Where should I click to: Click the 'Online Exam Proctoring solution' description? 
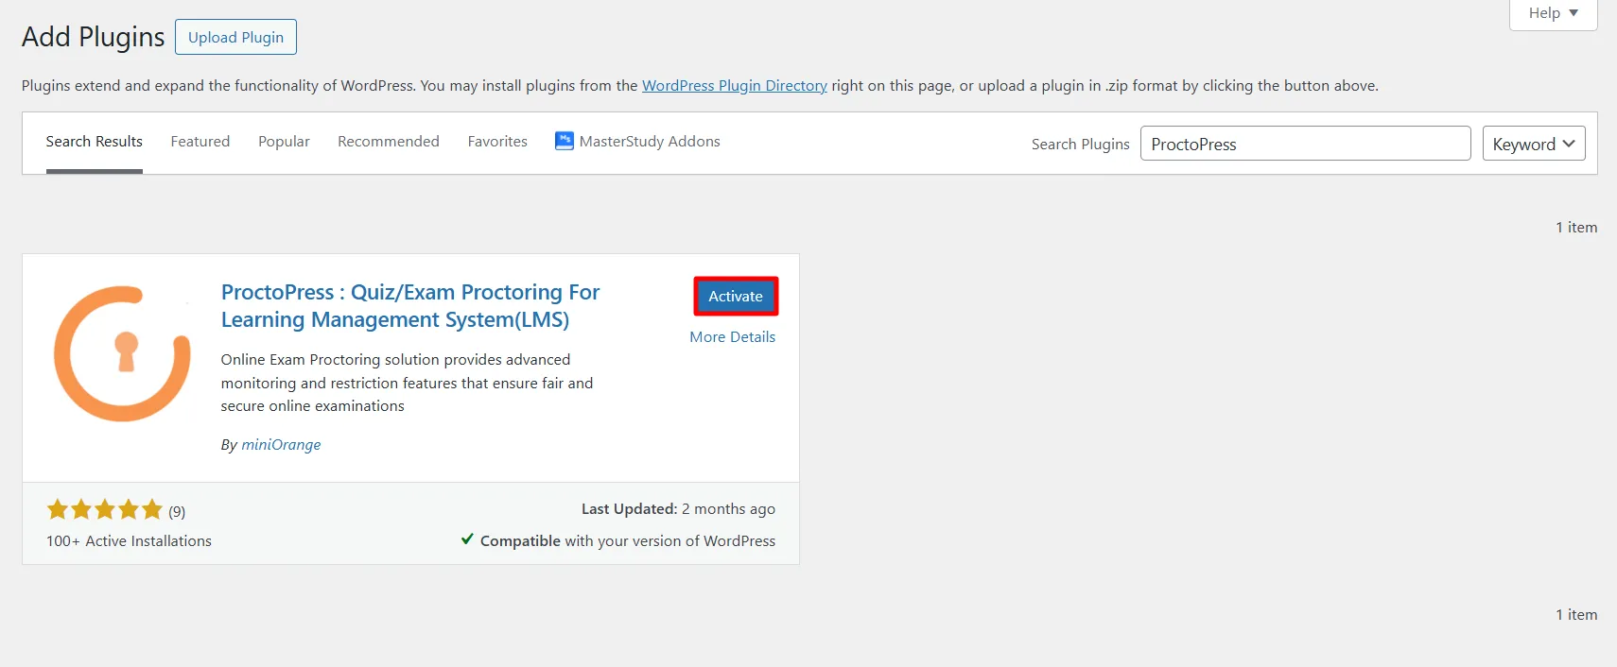point(407,383)
